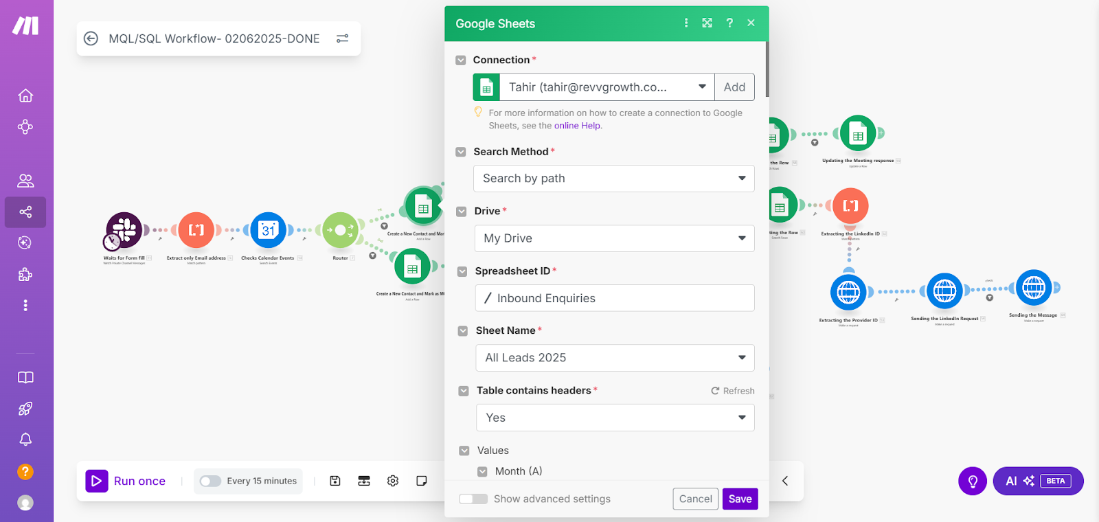Open Scenarios share icon in sidebar
Viewport: 1099px width, 522px height.
(x=25, y=212)
